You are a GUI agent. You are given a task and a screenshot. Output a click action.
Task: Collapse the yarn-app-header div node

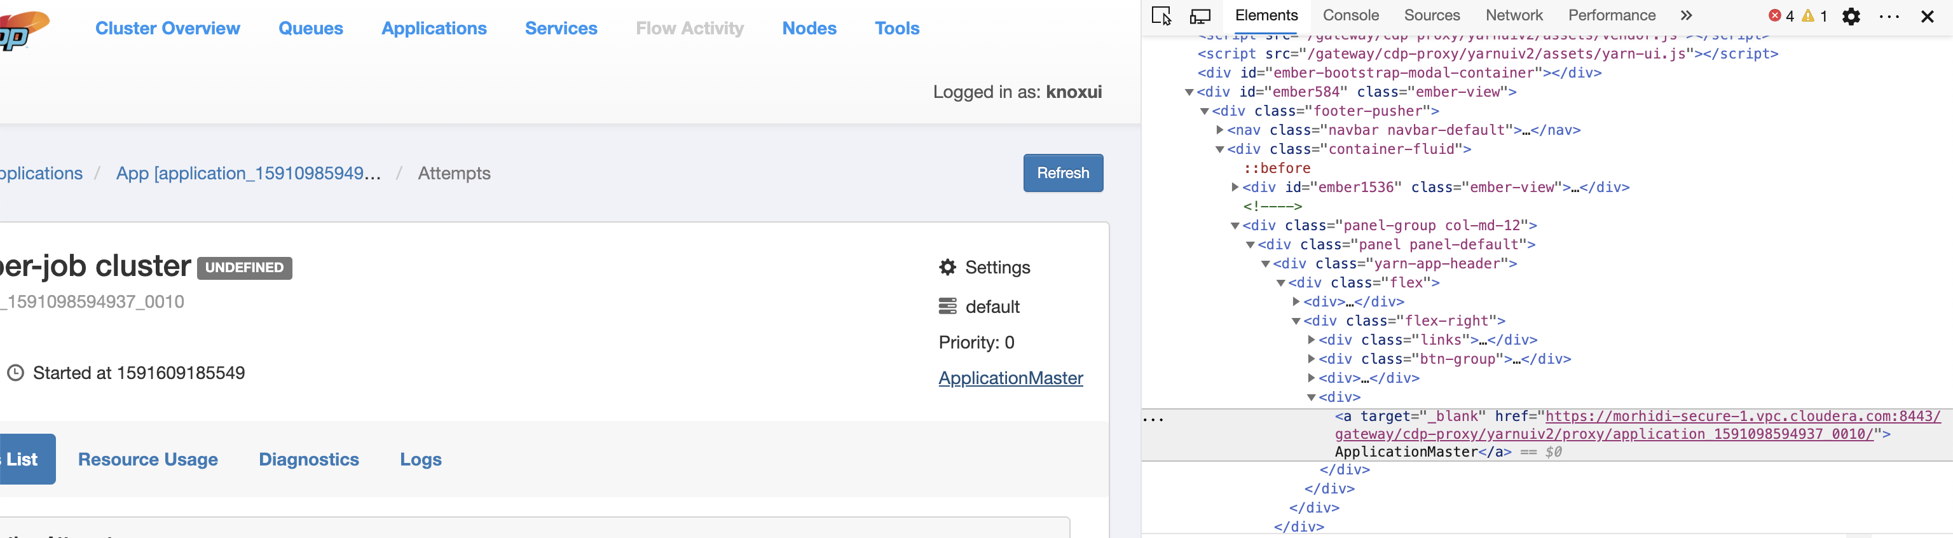point(1265,264)
